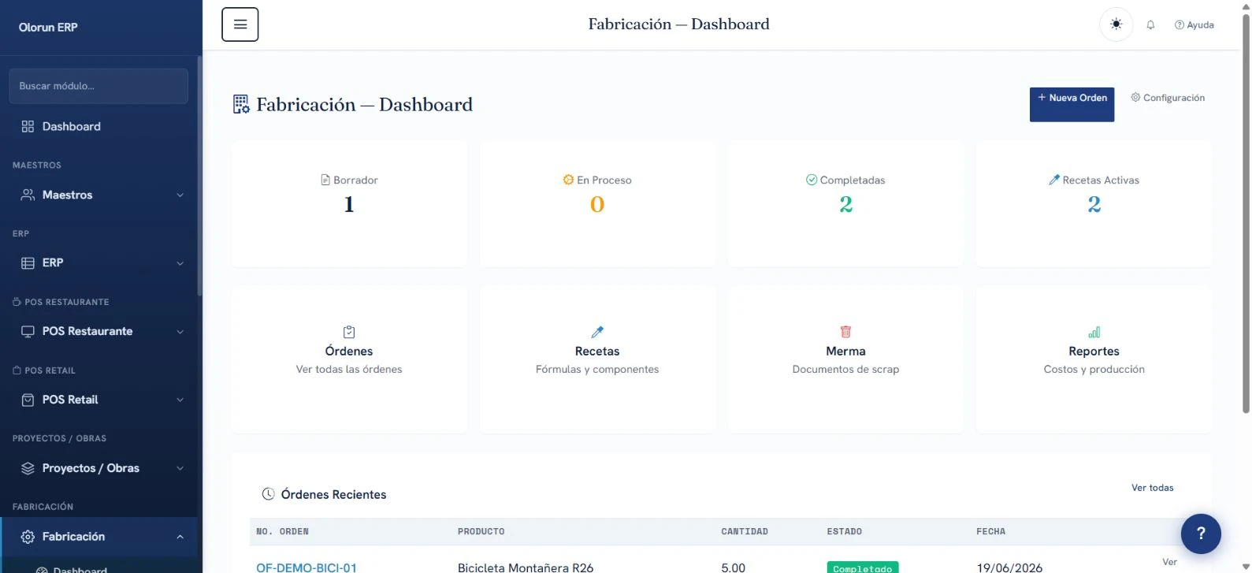Click the page vertical scrollbar
The height and width of the screenshot is (573, 1252).
pyautogui.click(x=1246, y=213)
